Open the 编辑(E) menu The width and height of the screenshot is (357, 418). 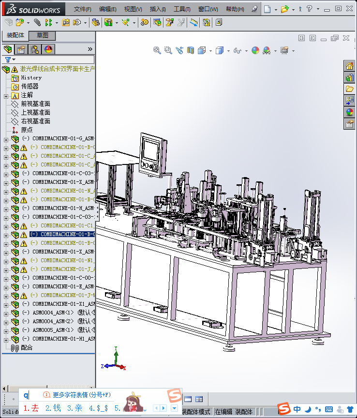tap(108, 9)
